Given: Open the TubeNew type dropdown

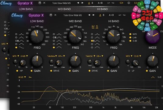Looking at the screenshot, I should (x=52, y=56).
